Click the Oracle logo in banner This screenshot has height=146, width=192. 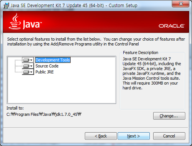click(172, 26)
